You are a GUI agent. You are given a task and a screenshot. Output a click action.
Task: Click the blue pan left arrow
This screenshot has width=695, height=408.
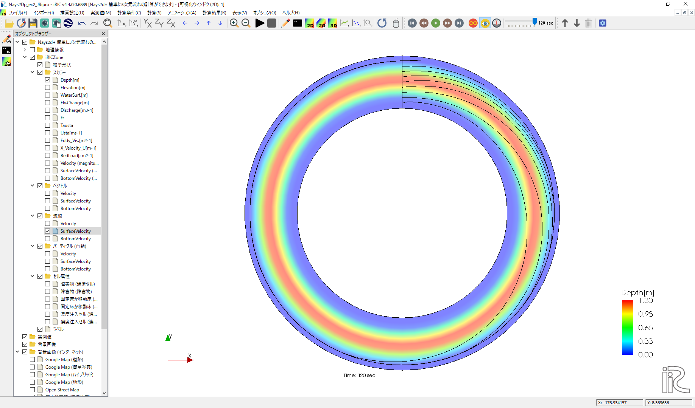tap(185, 23)
